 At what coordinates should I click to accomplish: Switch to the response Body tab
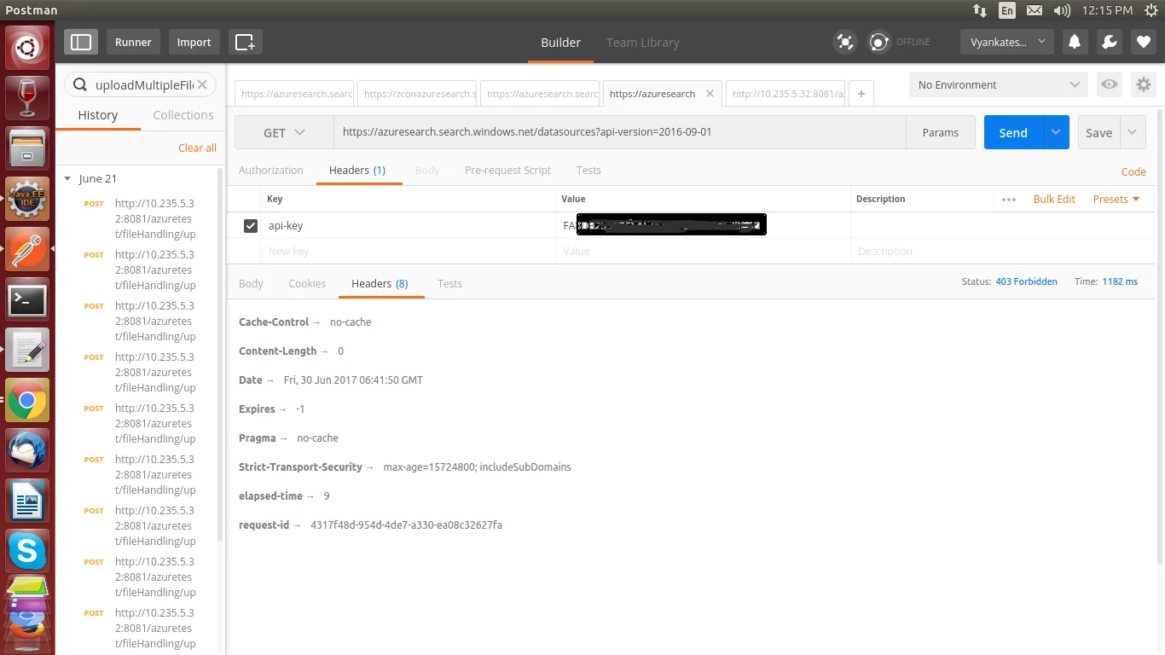click(251, 283)
